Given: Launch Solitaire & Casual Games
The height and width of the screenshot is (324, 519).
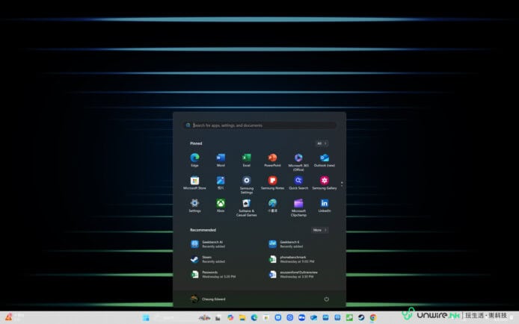Looking at the screenshot, I should (246, 204).
